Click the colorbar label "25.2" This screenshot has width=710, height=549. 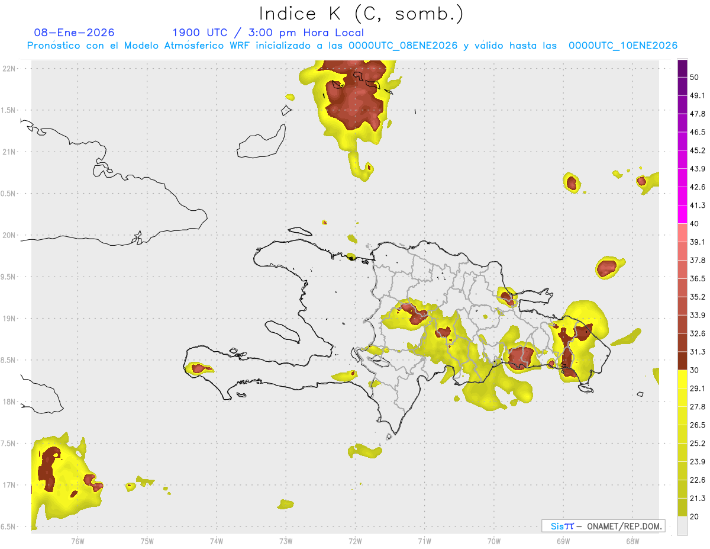698,443
